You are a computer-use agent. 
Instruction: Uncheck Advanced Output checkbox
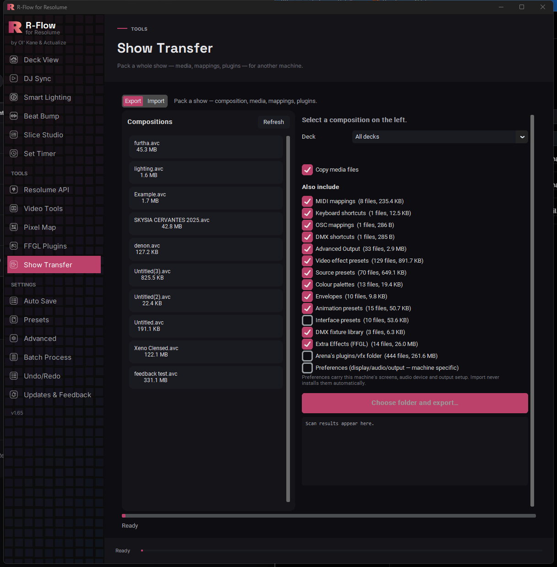click(307, 249)
